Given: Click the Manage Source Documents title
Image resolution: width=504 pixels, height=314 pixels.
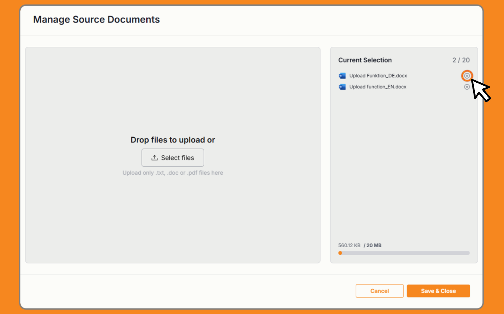Looking at the screenshot, I should click(96, 19).
